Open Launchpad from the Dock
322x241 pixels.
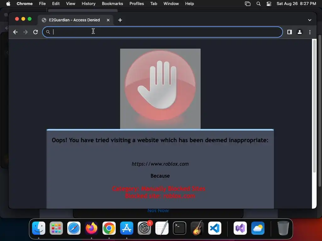point(56,228)
